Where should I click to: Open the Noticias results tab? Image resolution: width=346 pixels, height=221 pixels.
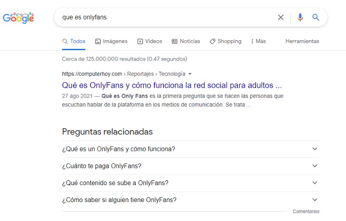click(x=186, y=42)
